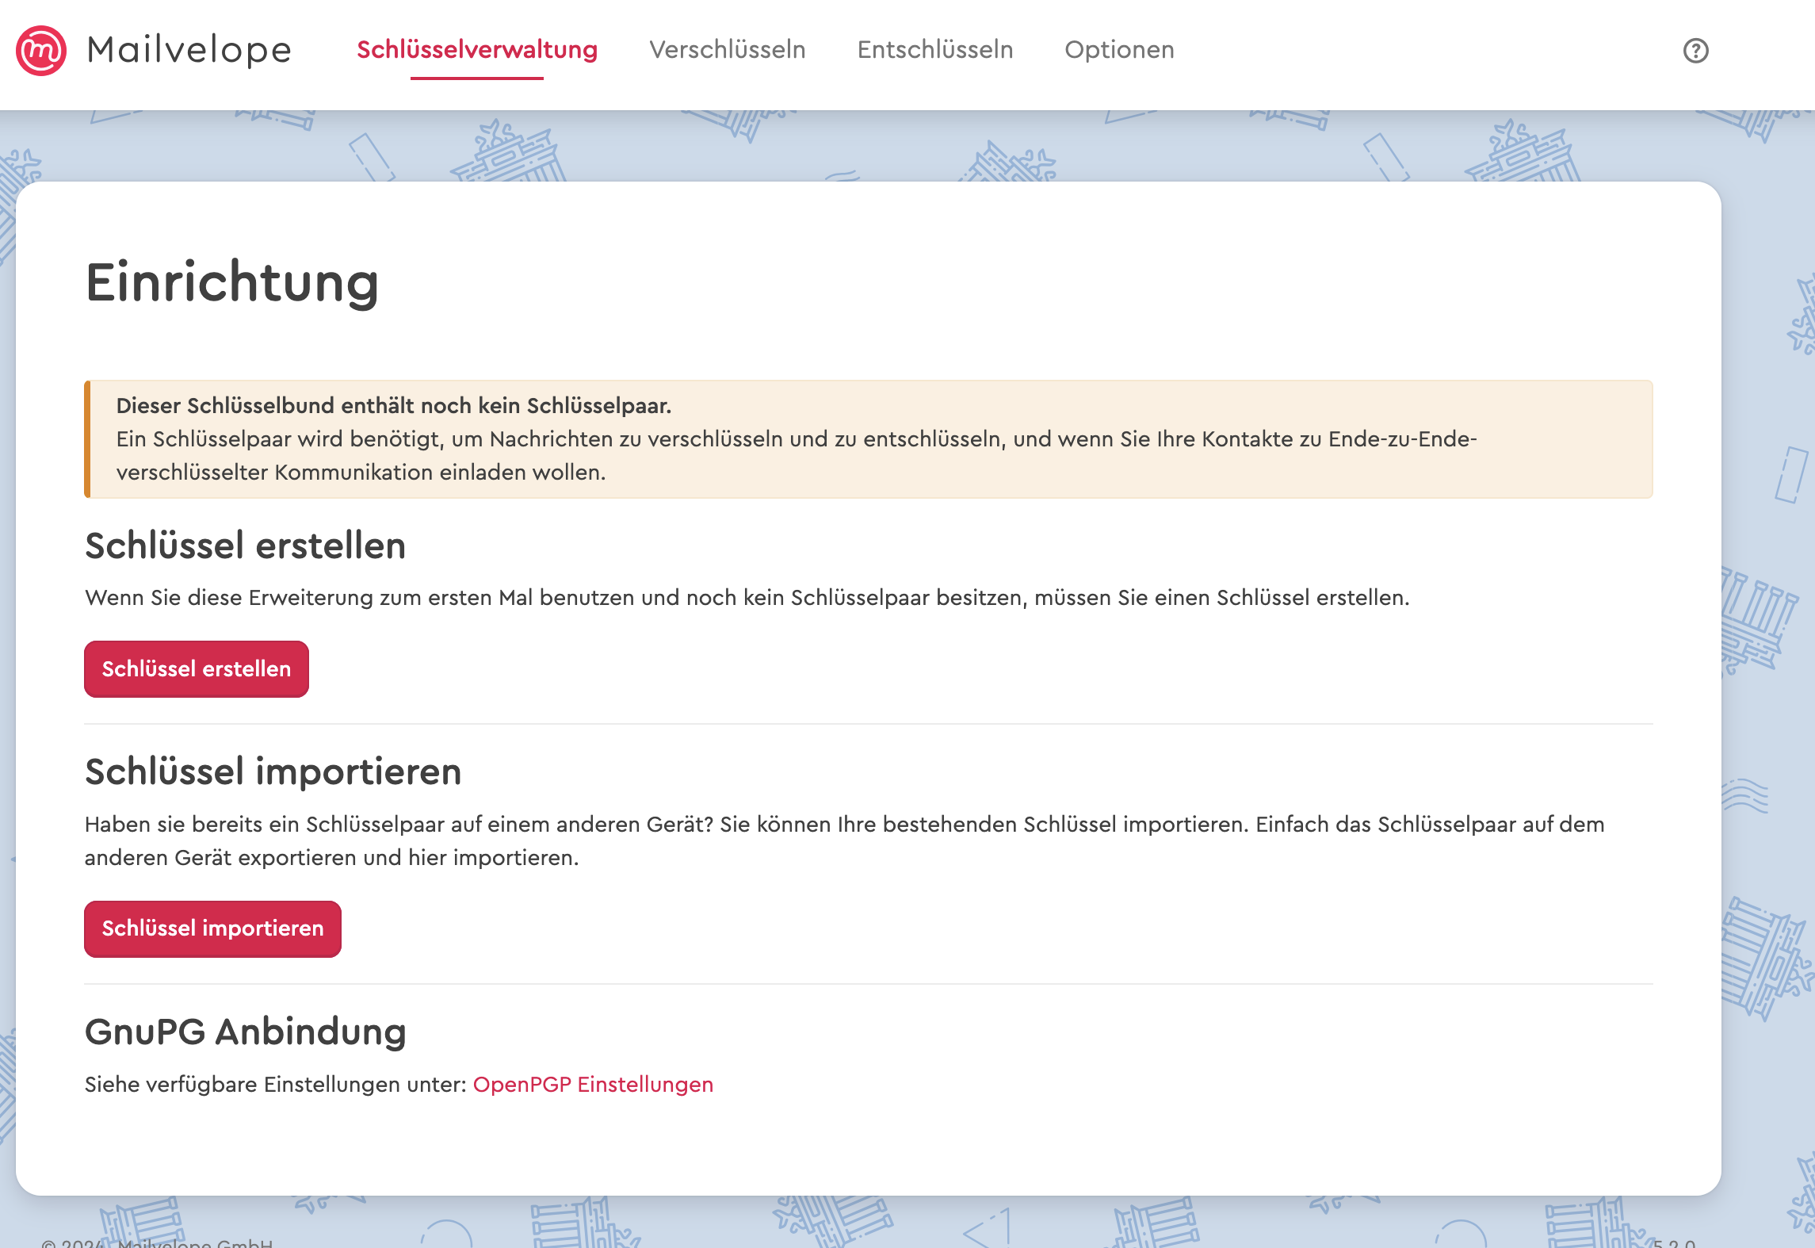1815x1248 pixels.
Task: Click the paragraph starting 'Haben sie bereits'
Action: tap(844, 840)
